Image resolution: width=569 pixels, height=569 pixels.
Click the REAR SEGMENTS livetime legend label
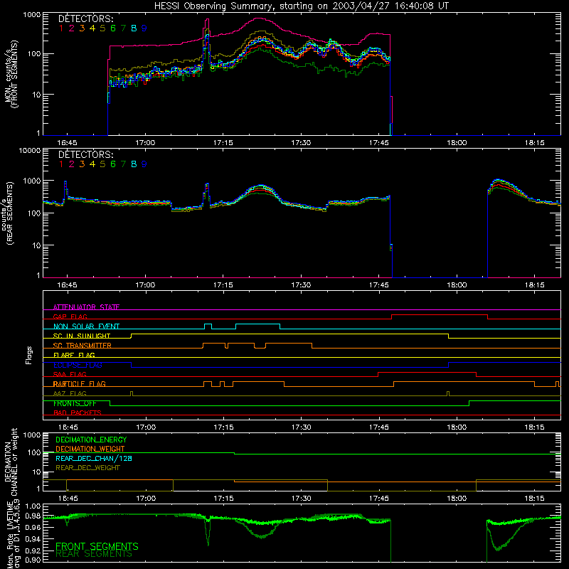click(x=94, y=554)
